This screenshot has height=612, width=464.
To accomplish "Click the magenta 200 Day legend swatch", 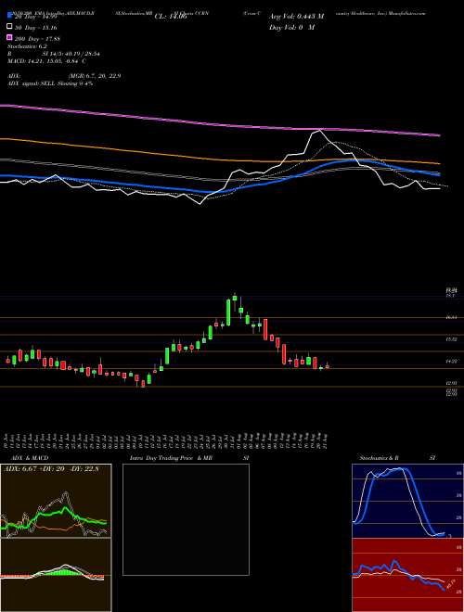I will pyautogui.click(x=9, y=38).
